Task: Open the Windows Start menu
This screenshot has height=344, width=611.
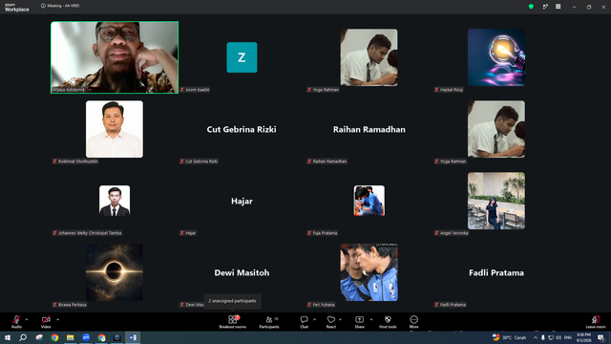Action: [x=7, y=337]
